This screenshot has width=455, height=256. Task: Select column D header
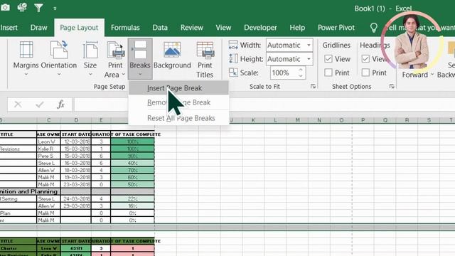click(76, 120)
